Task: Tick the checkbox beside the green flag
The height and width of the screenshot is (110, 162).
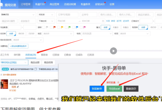Action: [x=66, y=27]
